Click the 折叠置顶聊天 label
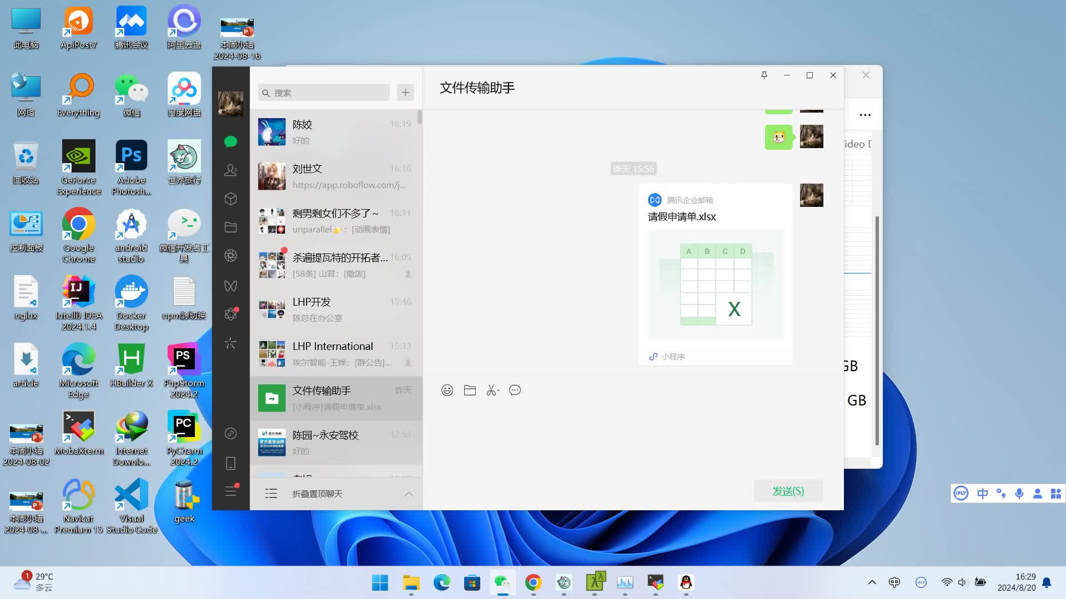The width and height of the screenshot is (1066, 599). click(318, 494)
